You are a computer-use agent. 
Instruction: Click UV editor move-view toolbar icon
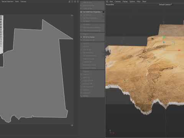coord(75,2)
